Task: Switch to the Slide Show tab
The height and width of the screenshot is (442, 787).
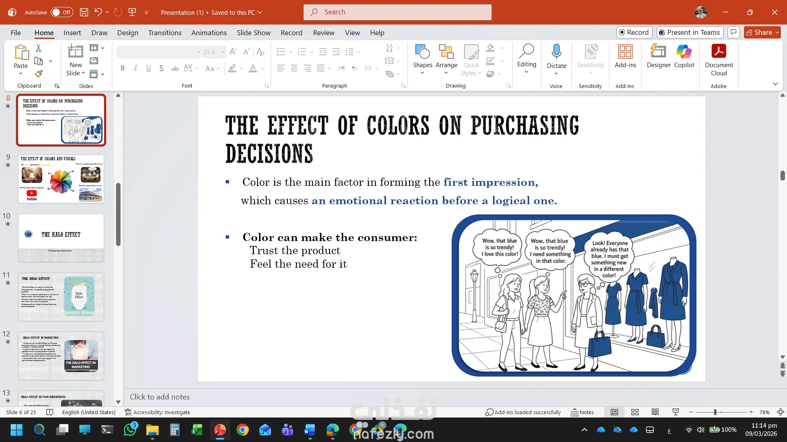Action: tap(253, 33)
